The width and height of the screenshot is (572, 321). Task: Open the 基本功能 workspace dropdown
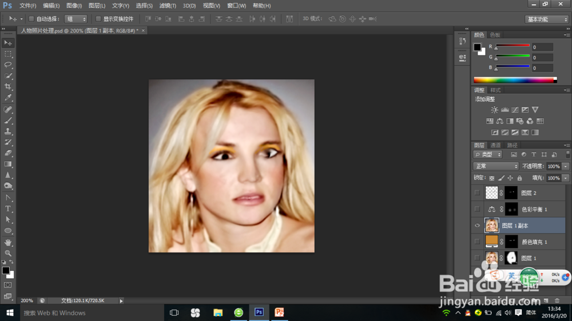click(546, 19)
